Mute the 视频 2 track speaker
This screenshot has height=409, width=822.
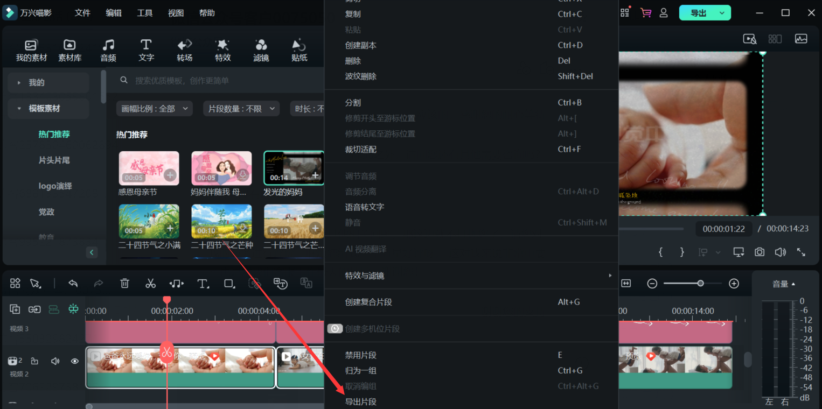pyautogui.click(x=55, y=361)
